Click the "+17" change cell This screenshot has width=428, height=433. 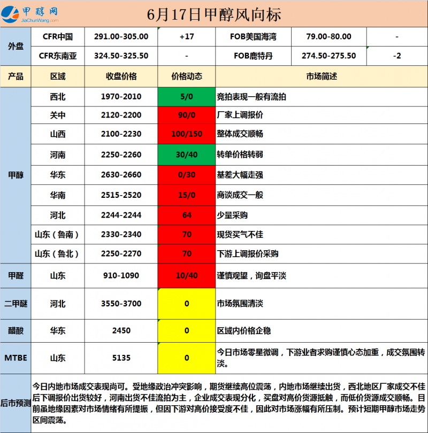[x=187, y=37]
